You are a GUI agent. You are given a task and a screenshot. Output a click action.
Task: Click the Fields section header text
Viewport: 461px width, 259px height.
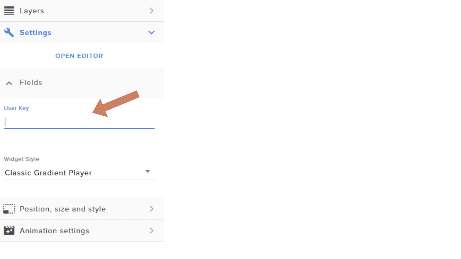31,83
